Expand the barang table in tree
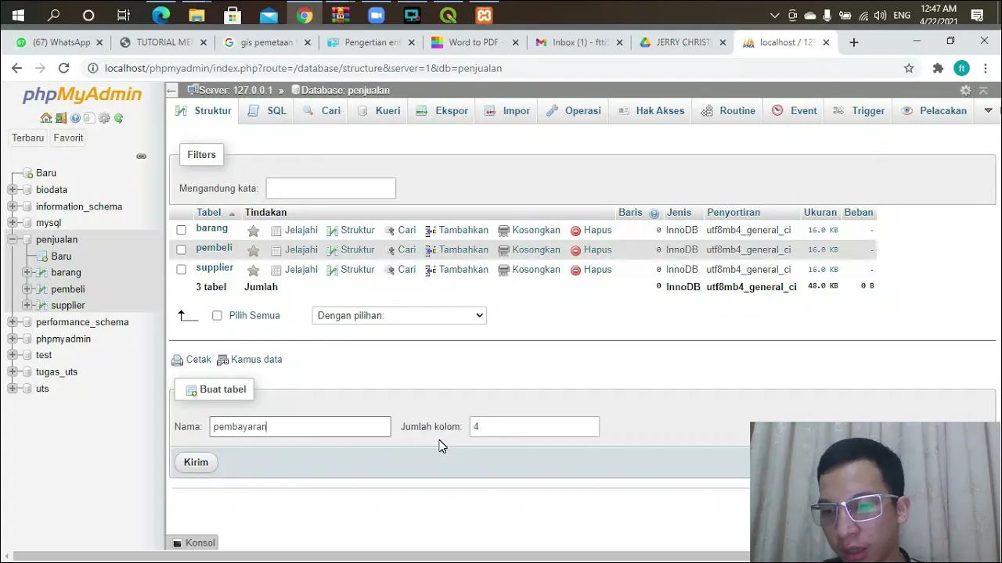Image resolution: width=1002 pixels, height=563 pixels. pos(27,272)
